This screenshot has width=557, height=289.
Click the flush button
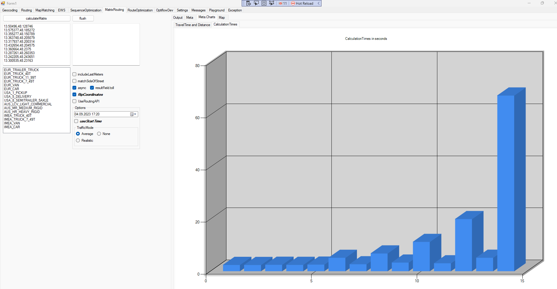pyautogui.click(x=83, y=18)
